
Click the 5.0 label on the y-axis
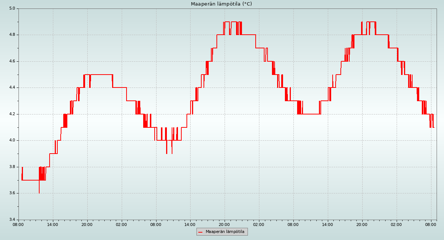tap(12, 8)
